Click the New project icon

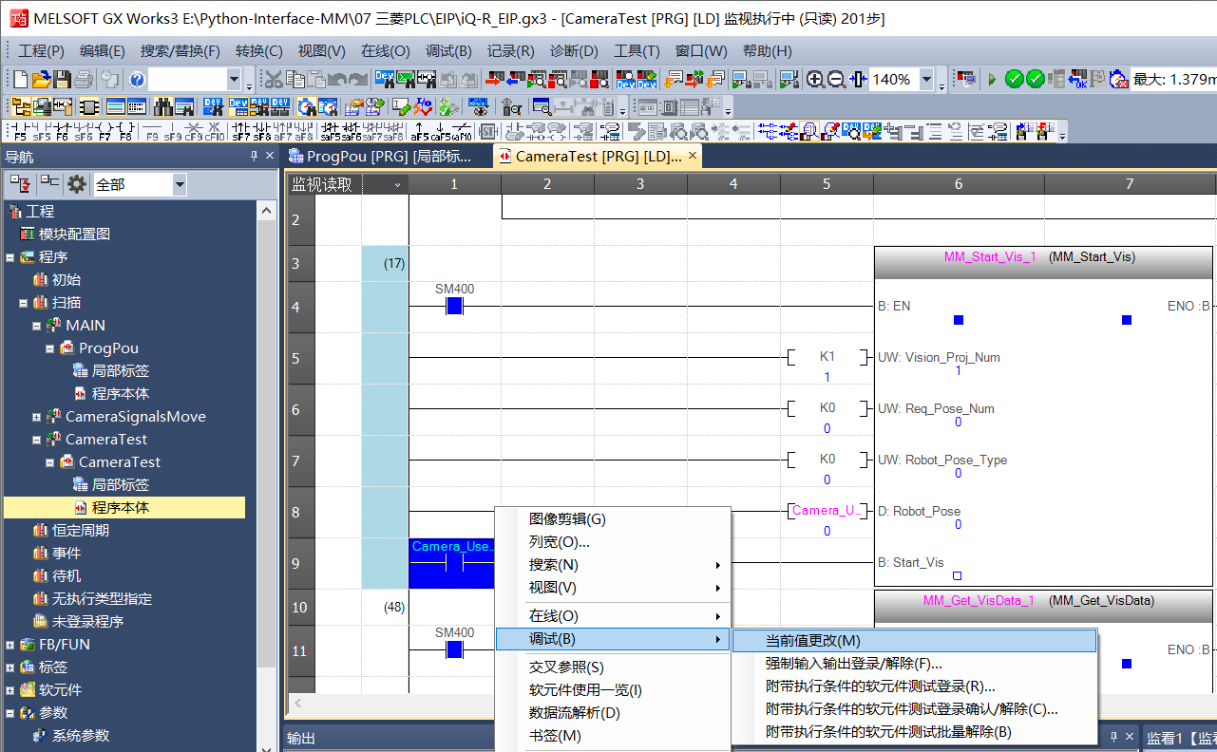point(21,80)
